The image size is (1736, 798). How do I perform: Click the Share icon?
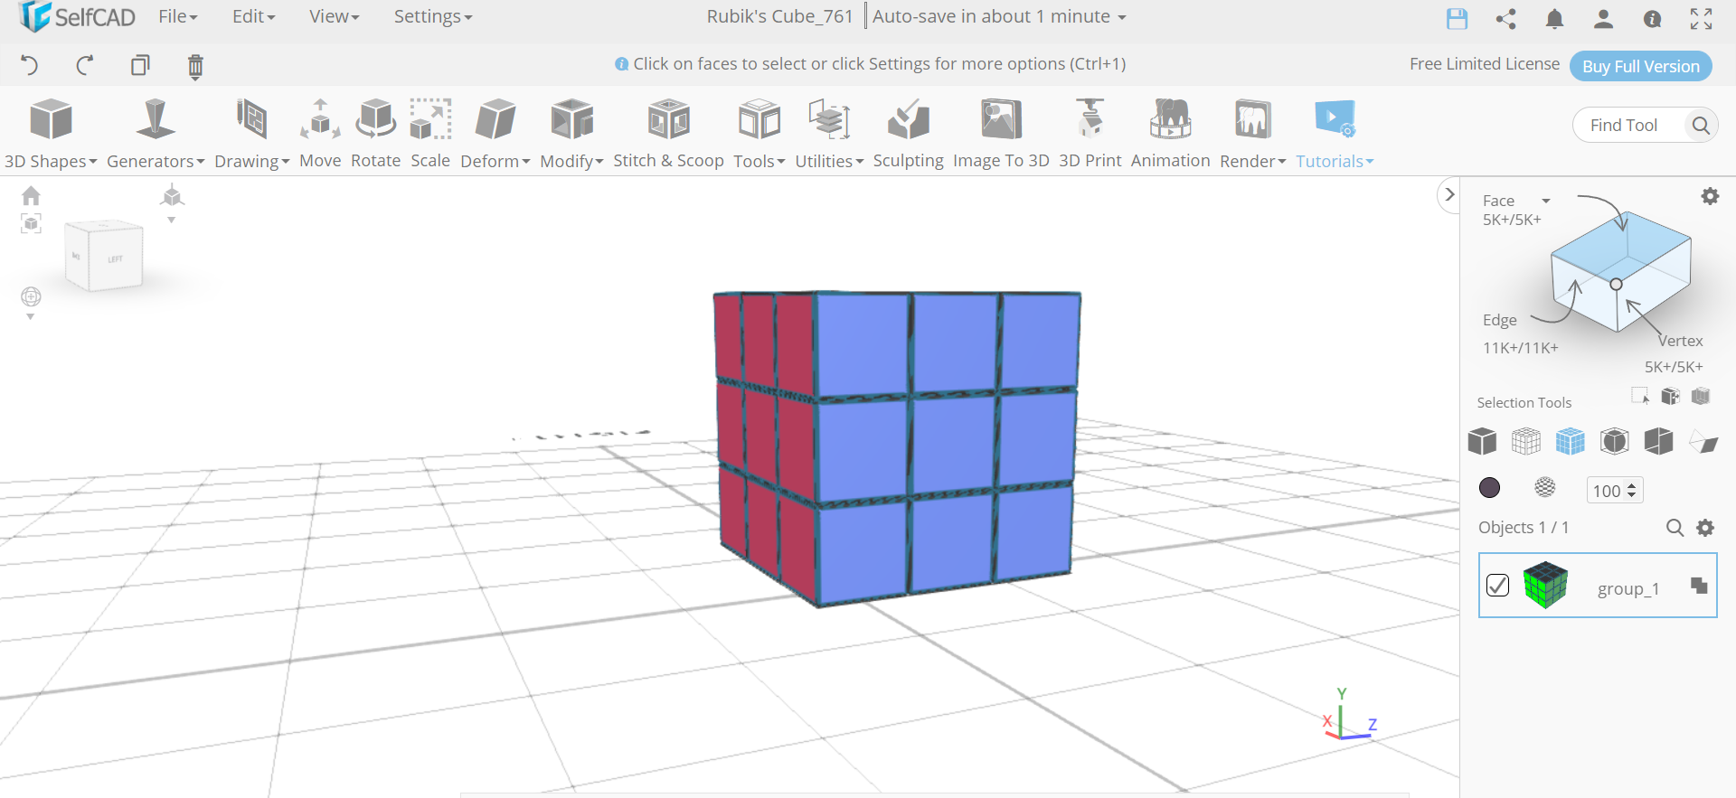click(1505, 18)
